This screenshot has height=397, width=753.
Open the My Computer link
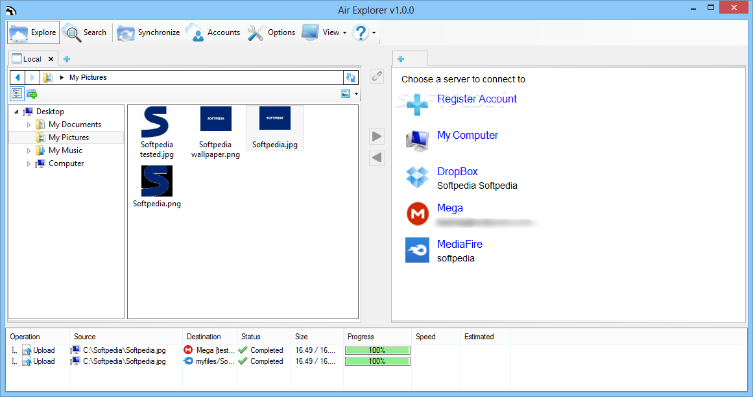(467, 136)
